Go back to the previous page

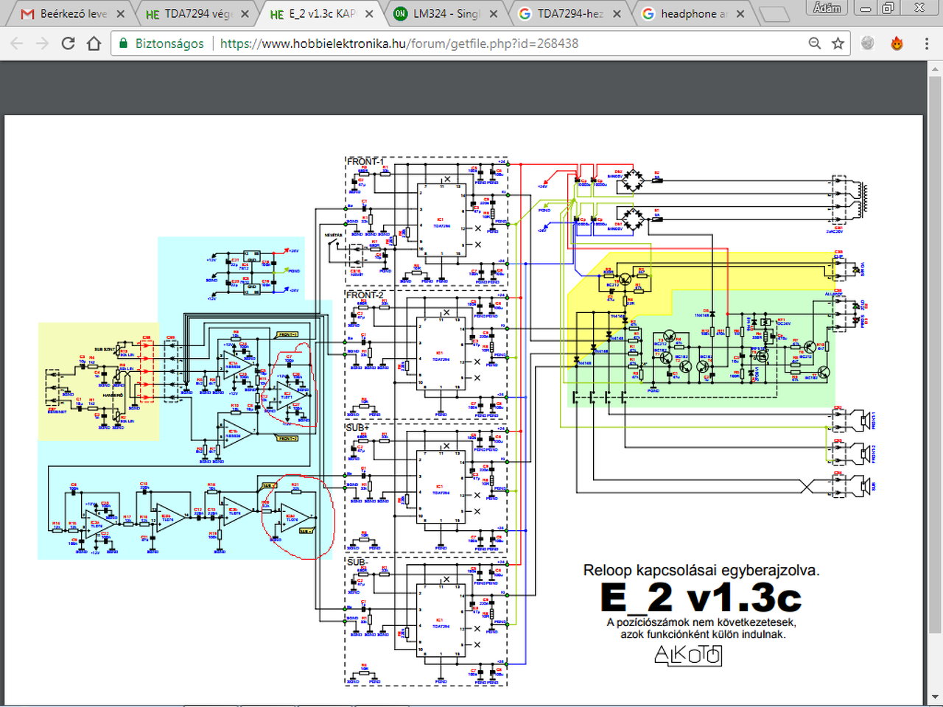pyautogui.click(x=17, y=43)
